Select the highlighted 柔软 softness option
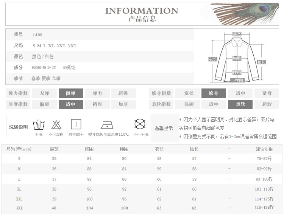This screenshot has width=284, height=214. pyautogui.click(x=240, y=104)
